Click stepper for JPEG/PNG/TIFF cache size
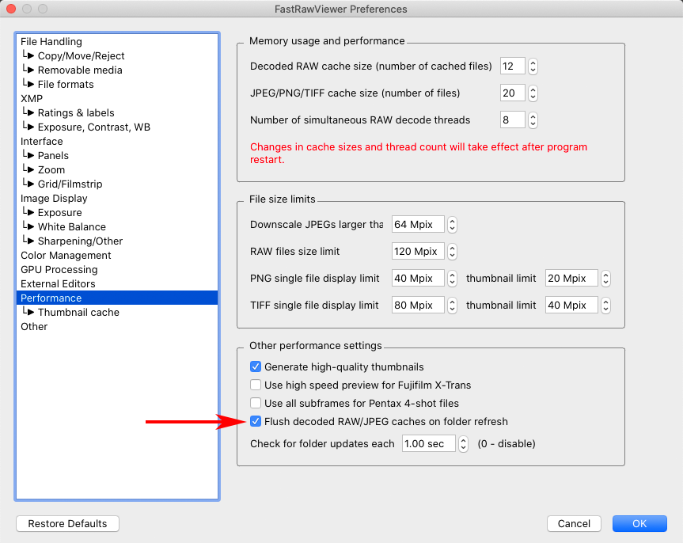Image resolution: width=683 pixels, height=543 pixels. 533,93
